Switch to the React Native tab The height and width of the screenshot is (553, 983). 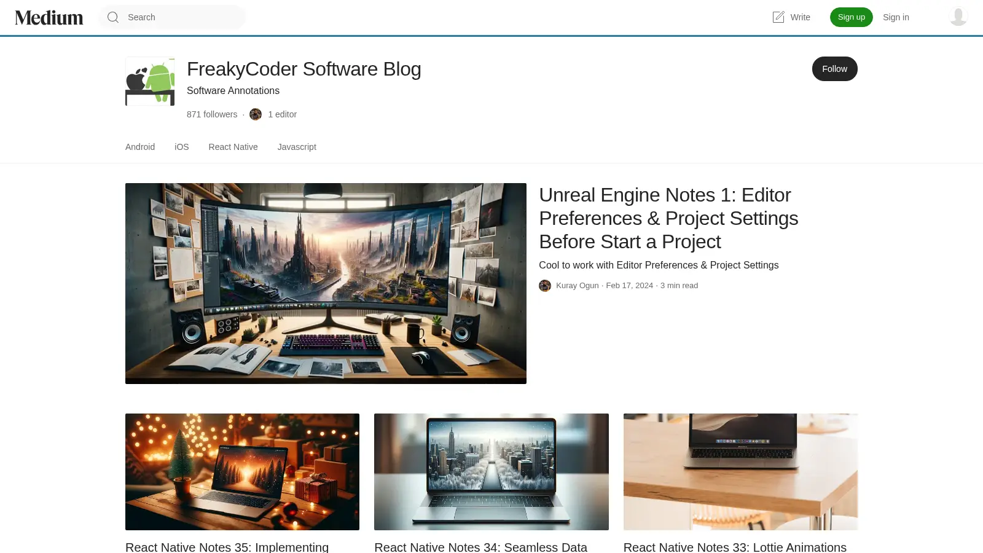[233, 147]
